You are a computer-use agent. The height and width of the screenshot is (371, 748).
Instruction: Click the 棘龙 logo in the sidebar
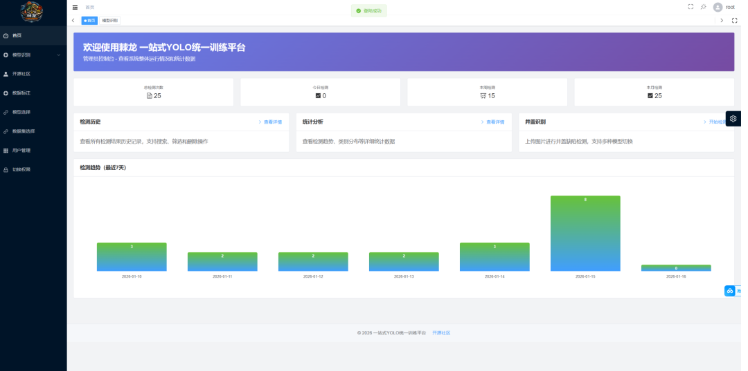pos(32,12)
